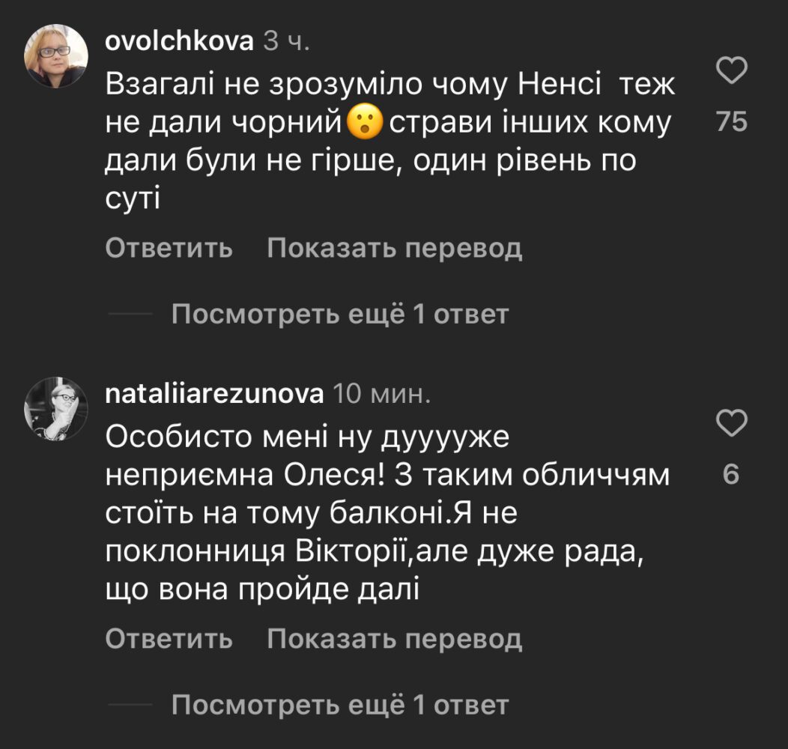This screenshot has height=749, width=788.
Task: Click Ответить under ovolchkova's comment
Action: tap(169, 249)
